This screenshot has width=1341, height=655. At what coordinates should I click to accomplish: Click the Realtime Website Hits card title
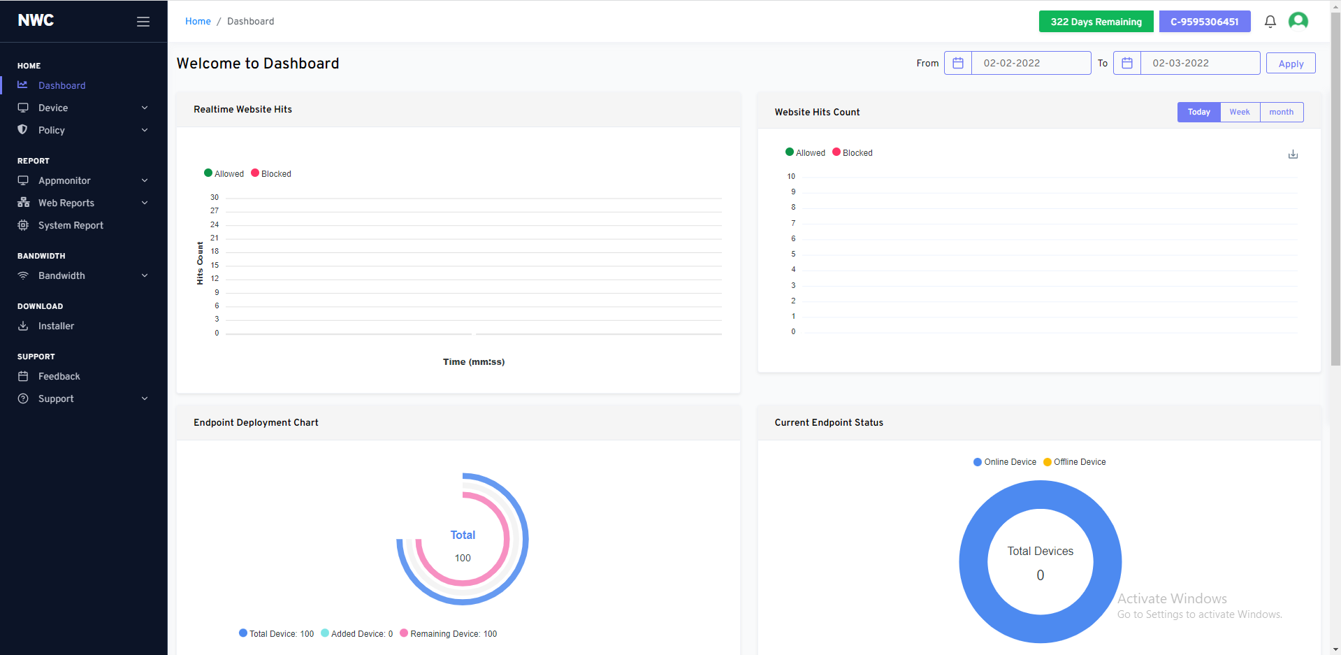click(242, 109)
